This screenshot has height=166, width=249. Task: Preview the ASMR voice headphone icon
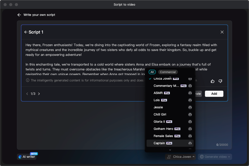click(190, 93)
